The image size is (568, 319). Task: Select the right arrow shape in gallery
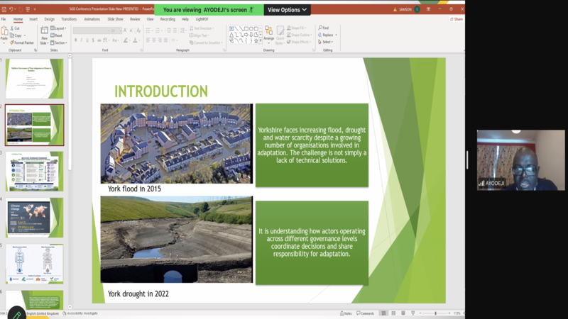point(246,35)
